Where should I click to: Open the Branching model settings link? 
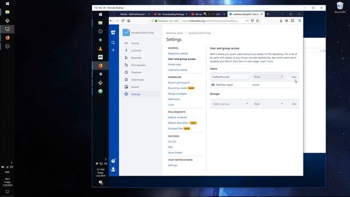point(177,88)
